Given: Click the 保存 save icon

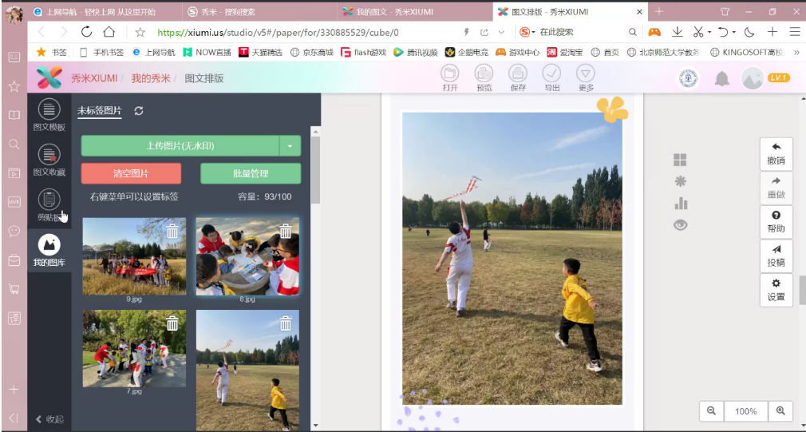Looking at the screenshot, I should (x=518, y=77).
